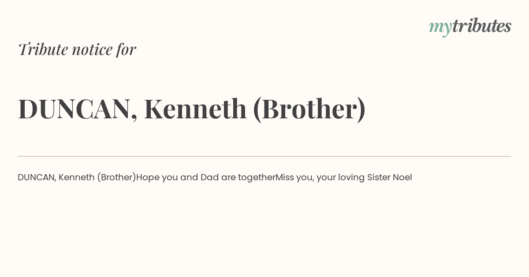Click "Kenneth" in the body text
Viewport: 529px width, 277px height.
pos(77,177)
